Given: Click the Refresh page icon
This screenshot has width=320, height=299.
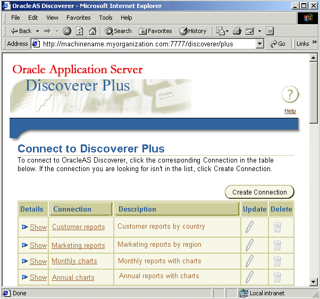Looking at the screenshot, I should [x=79, y=31].
